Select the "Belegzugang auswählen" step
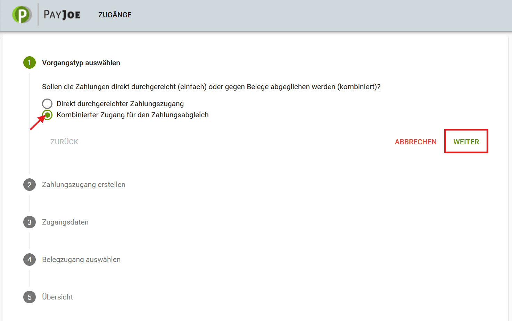 [81, 260]
